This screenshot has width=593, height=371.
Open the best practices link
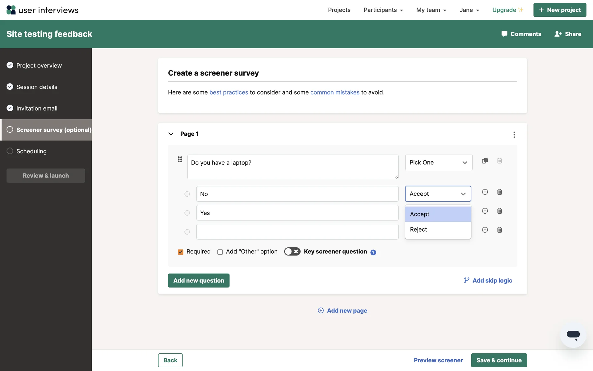[x=229, y=92]
